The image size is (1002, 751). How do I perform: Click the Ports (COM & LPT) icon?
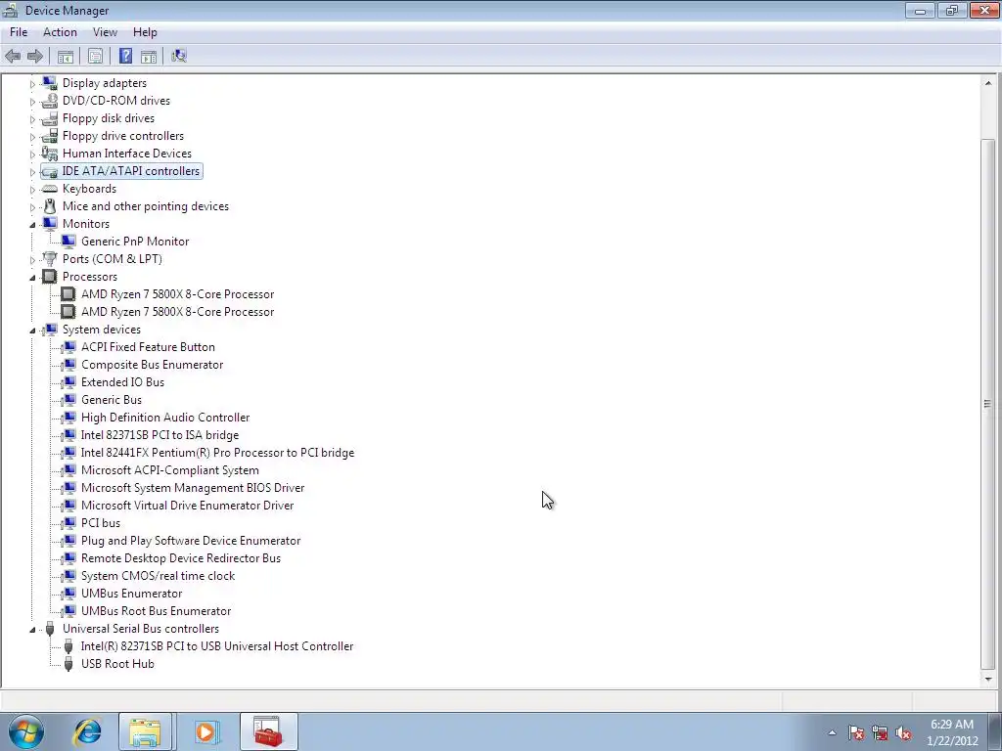(x=49, y=258)
